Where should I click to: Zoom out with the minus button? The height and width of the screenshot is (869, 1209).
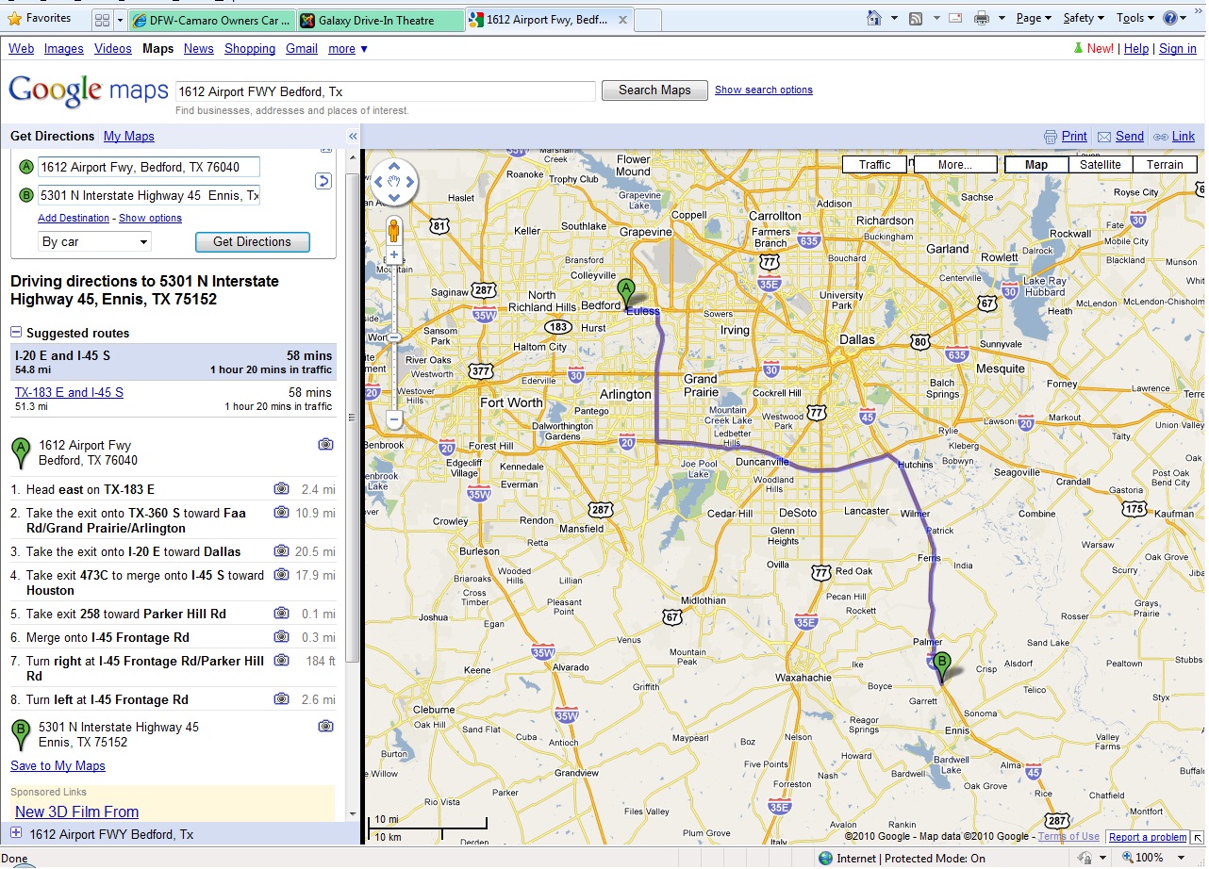pos(394,420)
